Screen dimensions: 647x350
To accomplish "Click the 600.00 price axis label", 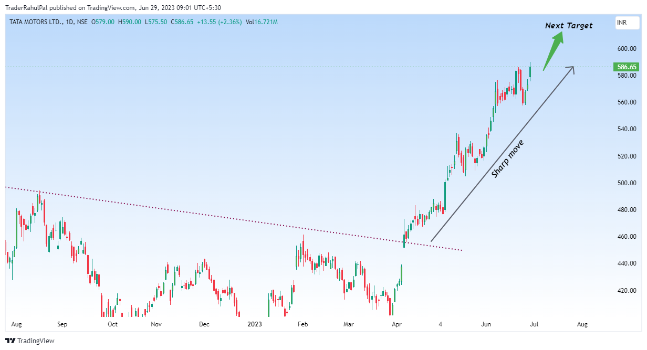I will click(627, 49).
